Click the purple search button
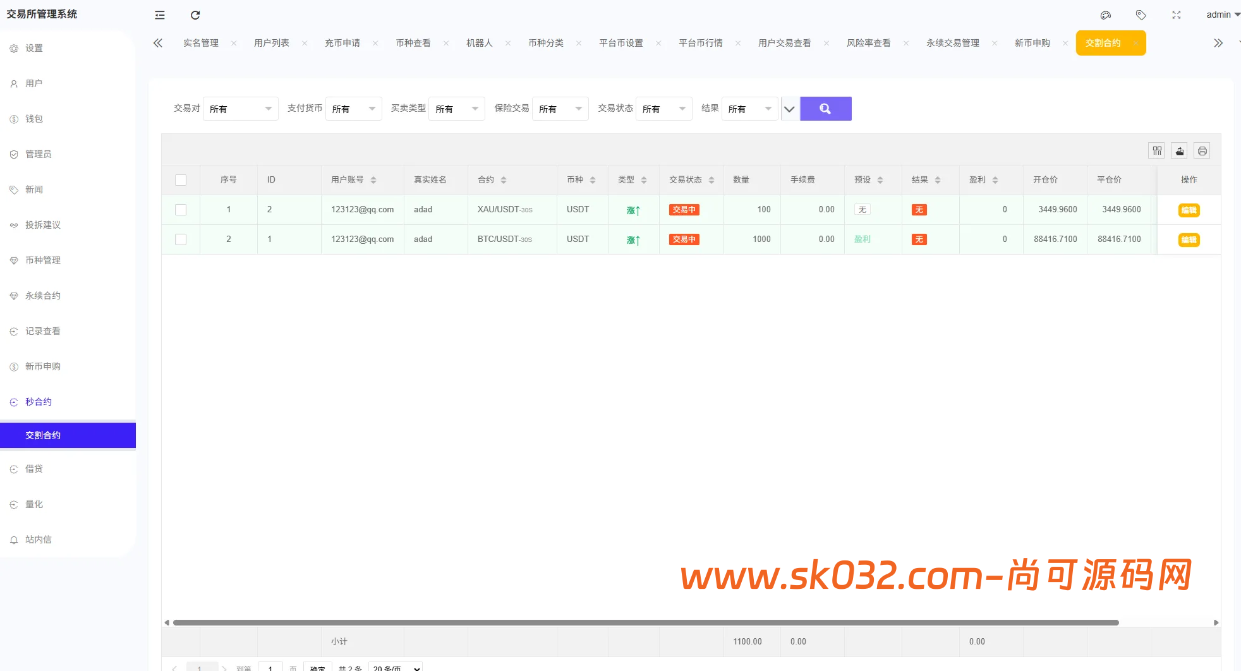 pyautogui.click(x=826, y=109)
